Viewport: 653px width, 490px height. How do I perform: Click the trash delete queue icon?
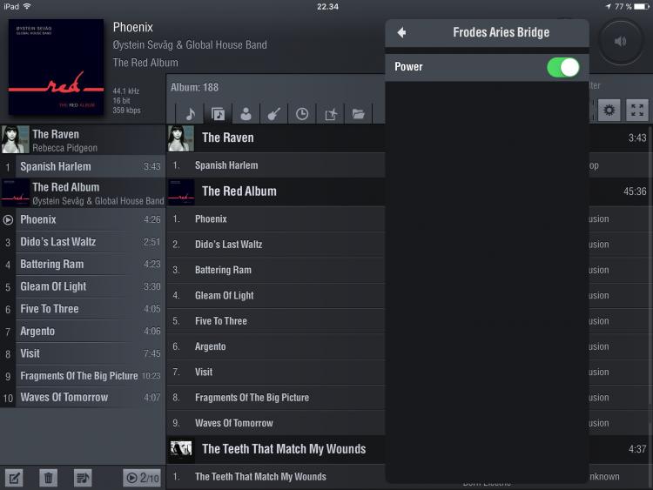pyautogui.click(x=48, y=478)
